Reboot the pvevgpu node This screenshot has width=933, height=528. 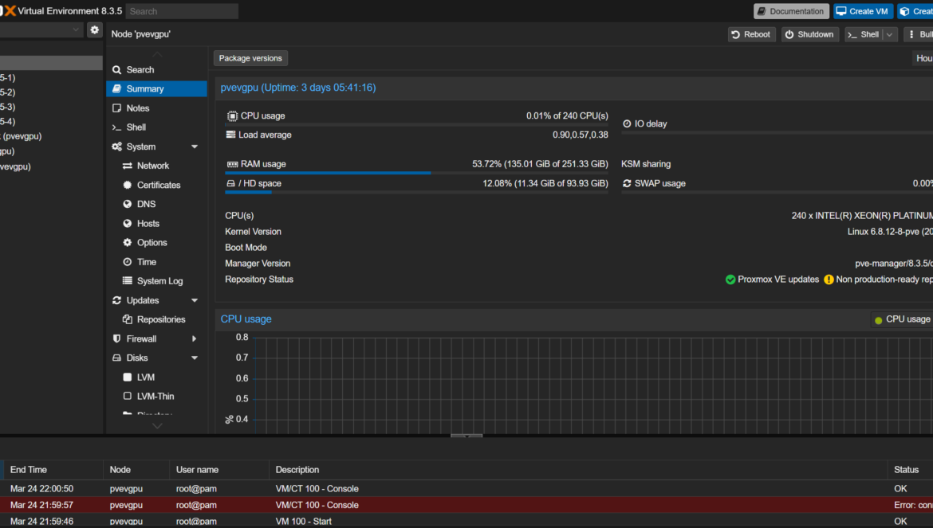(x=751, y=34)
